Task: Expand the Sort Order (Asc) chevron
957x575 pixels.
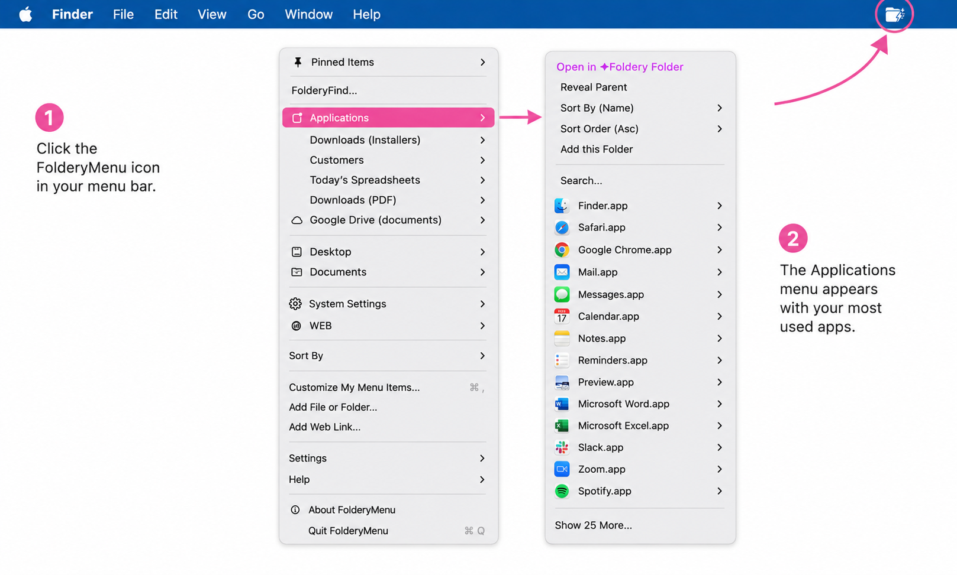Action: (x=719, y=129)
